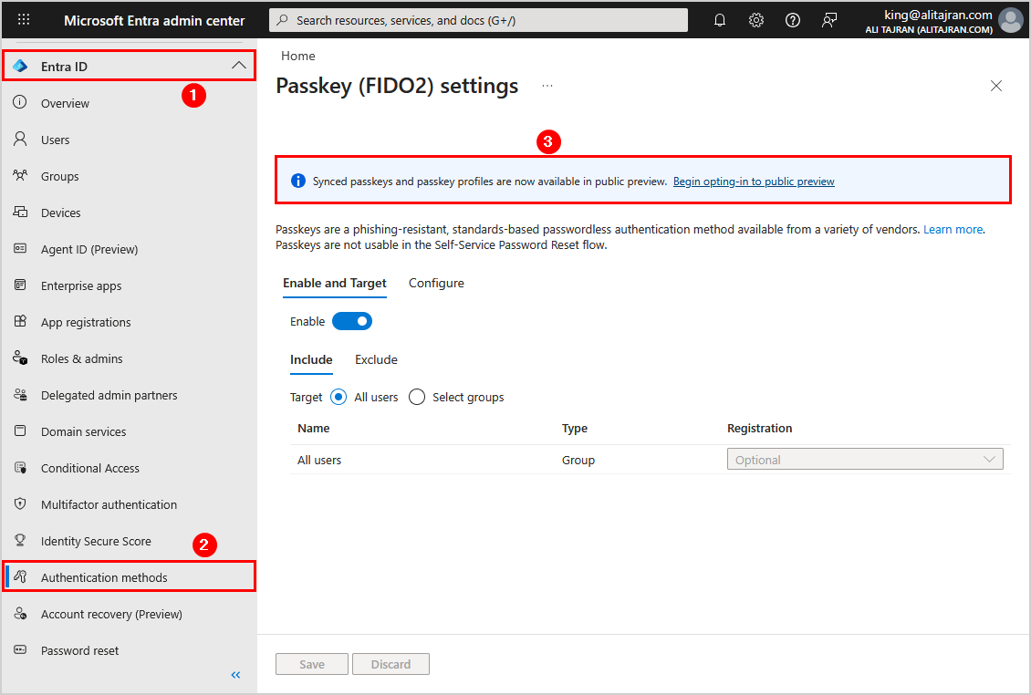Click the Group type cell

pos(578,461)
